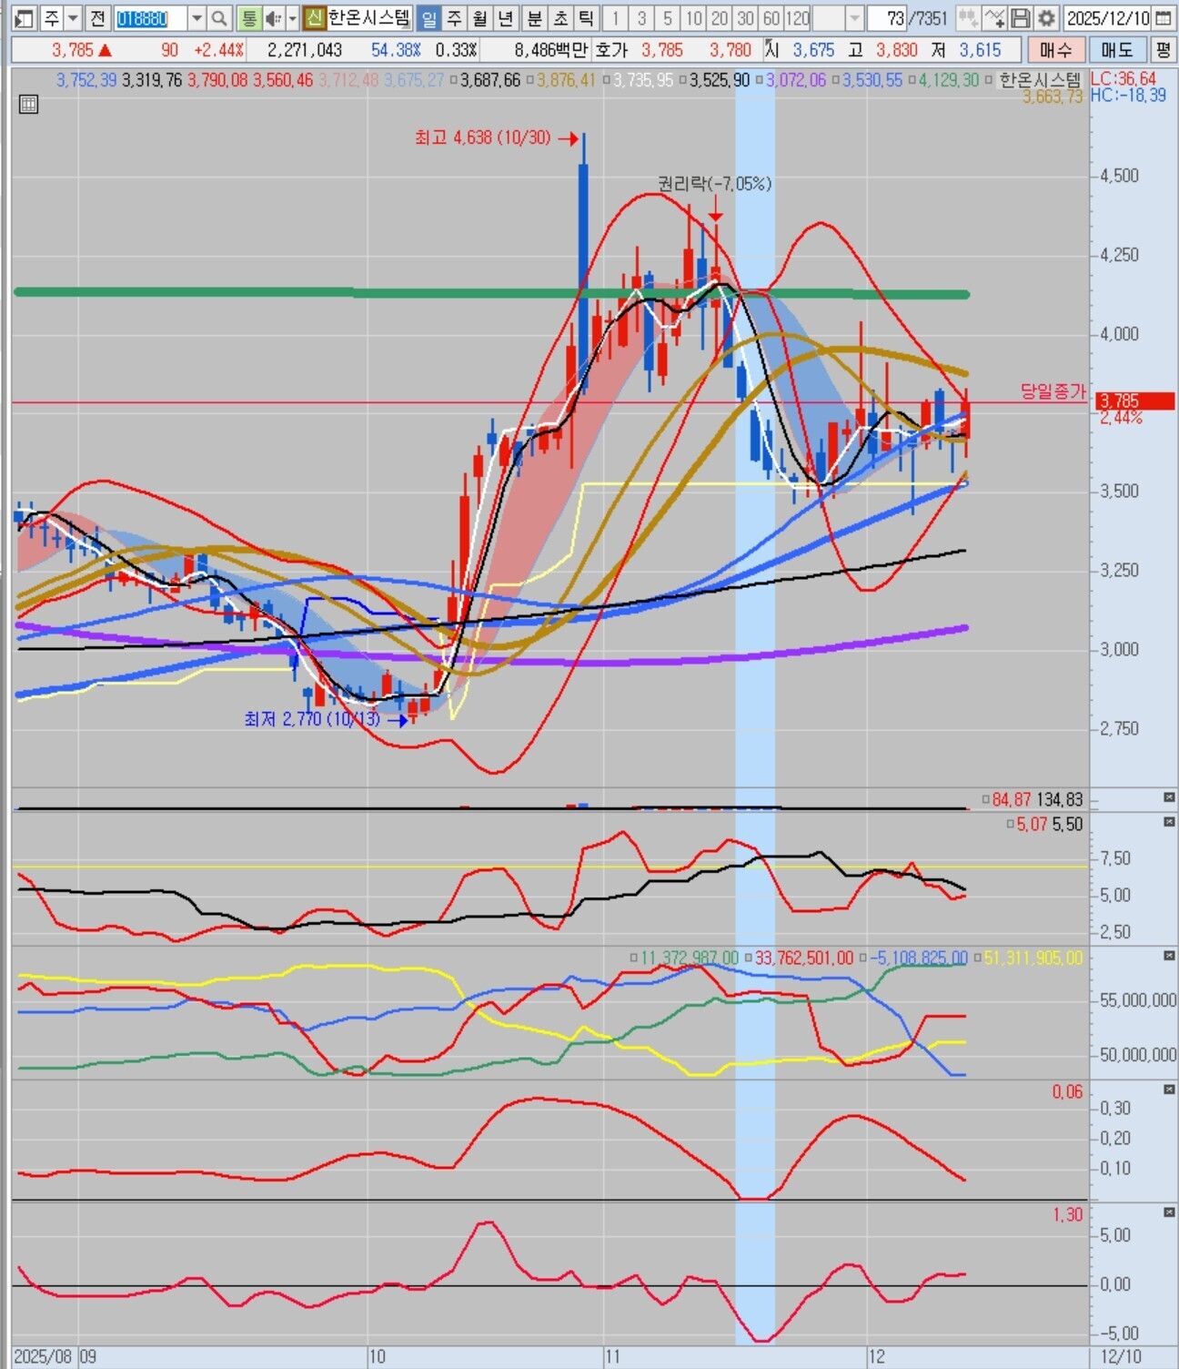Click the 권리락(-7,05%) annotation
The image size is (1179, 1369).
click(715, 184)
